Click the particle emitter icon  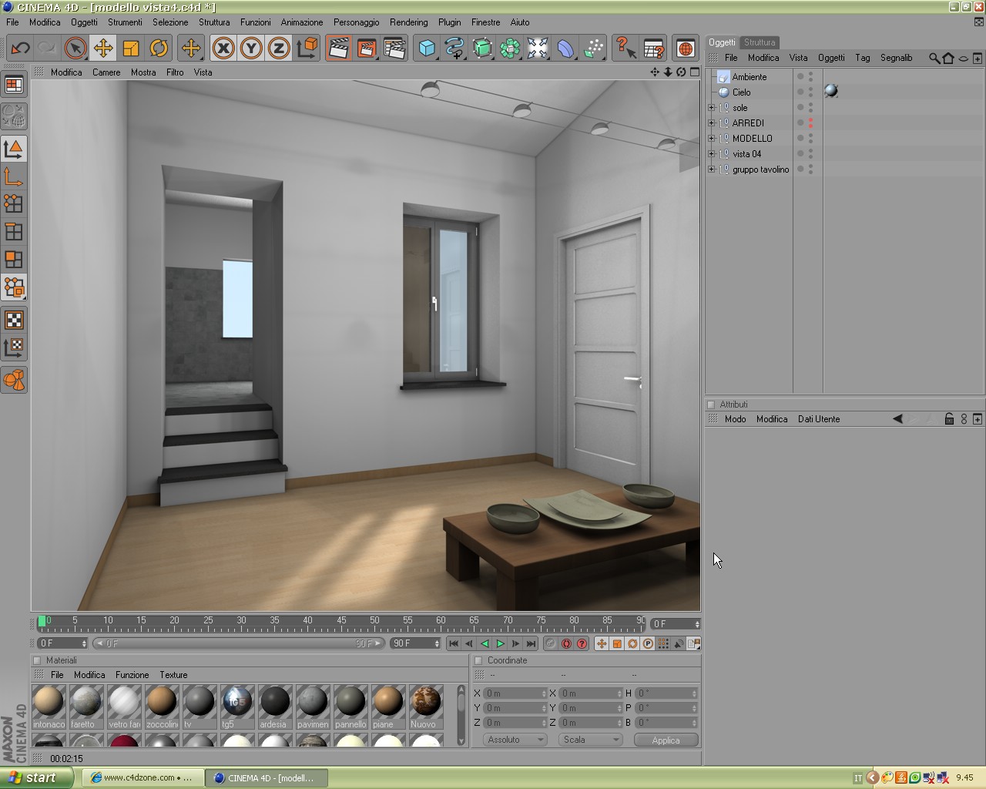(593, 49)
